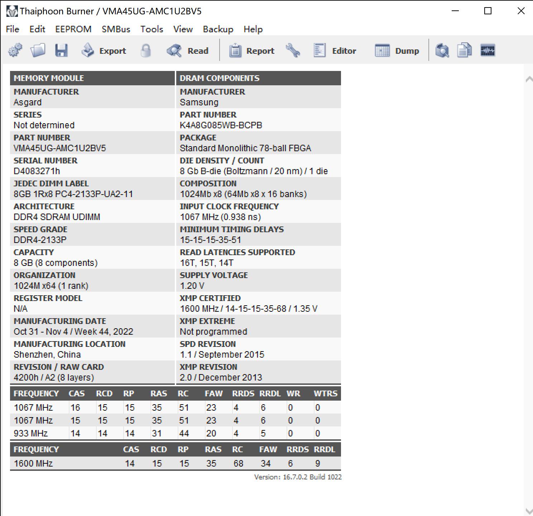Select organization value 1024M x64 (1 rank)
The width and height of the screenshot is (533, 516).
pos(51,286)
